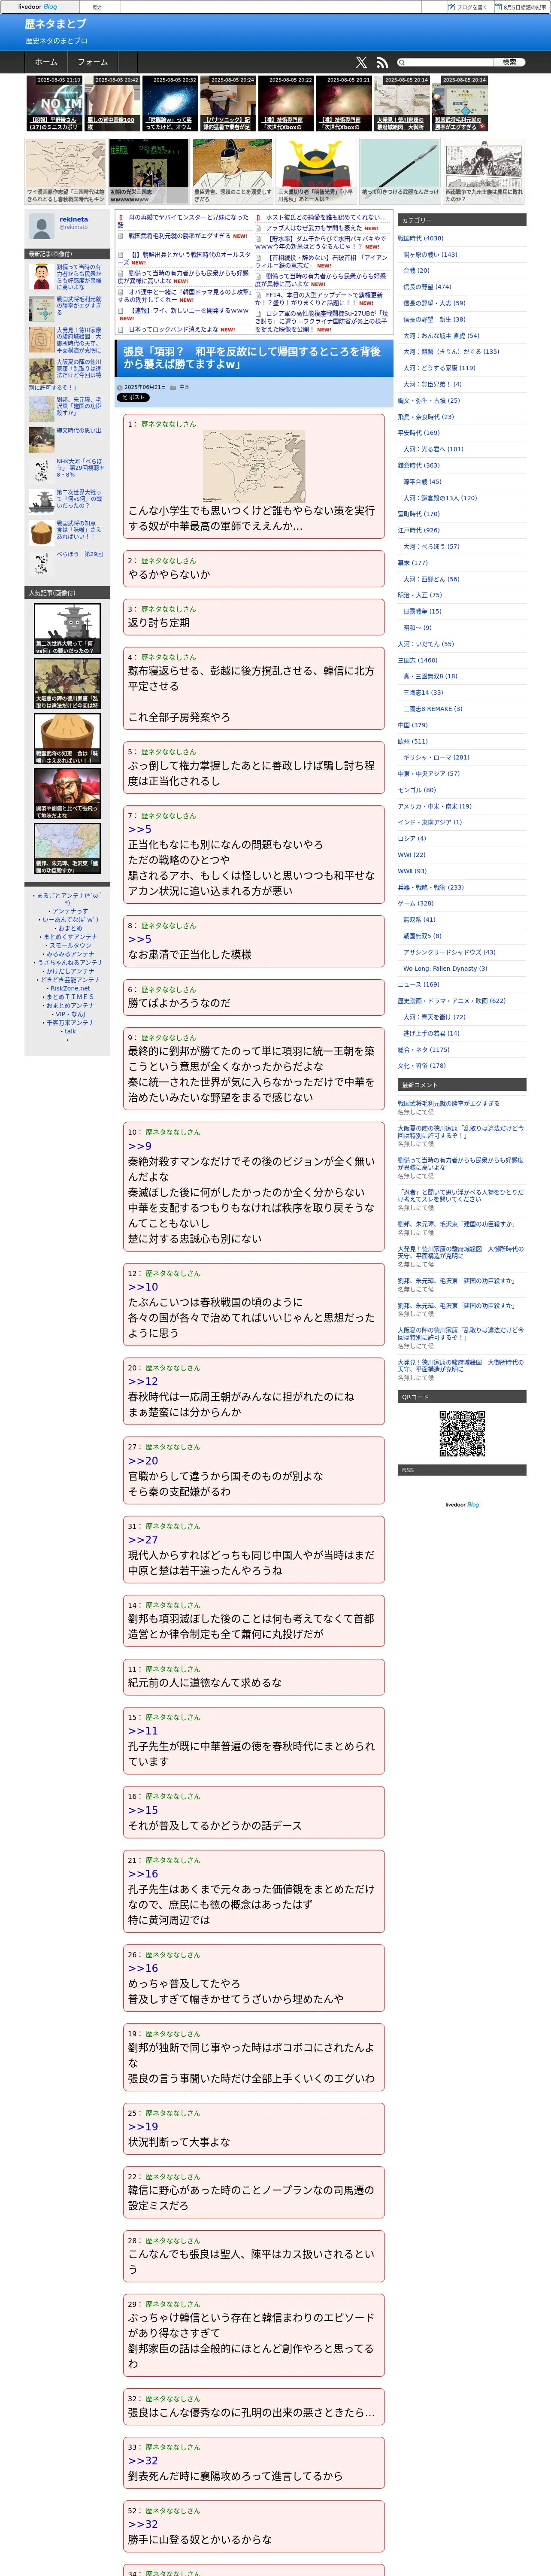This screenshot has height=2576, width=551.
Task: Click the >>19 anchor in comment 25
Action: pos(143,2127)
